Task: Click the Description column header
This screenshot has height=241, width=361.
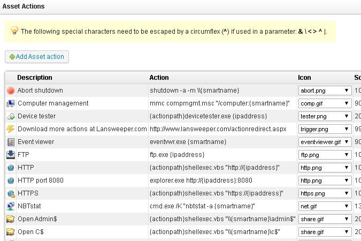Action: (35, 78)
